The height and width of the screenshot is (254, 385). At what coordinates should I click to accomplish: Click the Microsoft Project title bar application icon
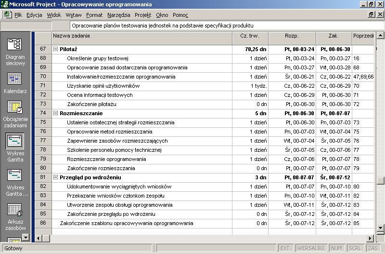(4, 4)
